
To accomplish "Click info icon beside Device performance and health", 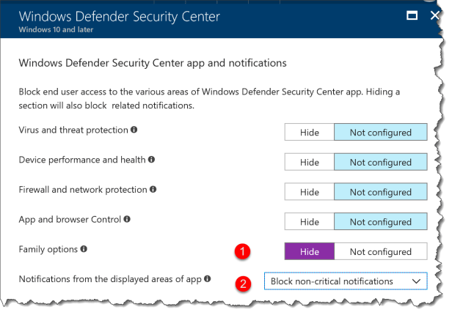I will (x=151, y=160).
